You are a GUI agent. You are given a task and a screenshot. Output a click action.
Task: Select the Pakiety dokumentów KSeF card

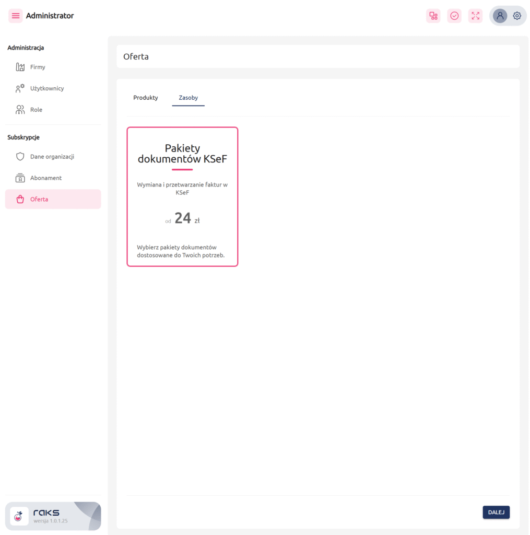coord(182,196)
